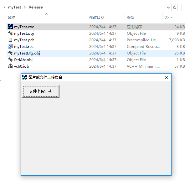The width and height of the screenshot is (185, 186).
Task: Expand the chevron after myTest breadcrumb
Action: point(25,7)
